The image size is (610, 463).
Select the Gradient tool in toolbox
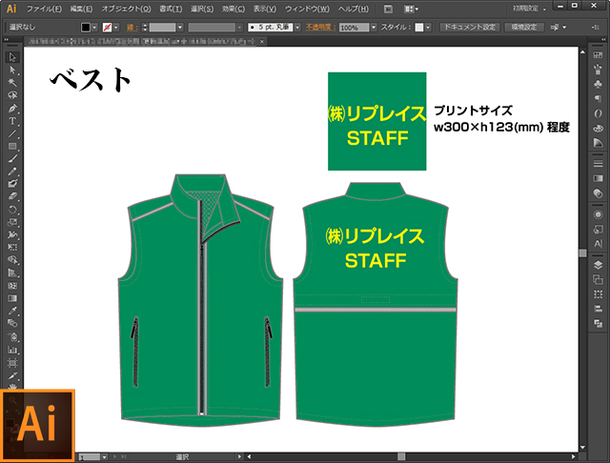(12, 298)
